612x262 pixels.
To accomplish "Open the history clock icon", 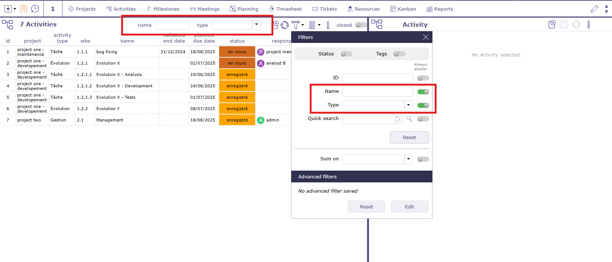I will pos(35,9).
